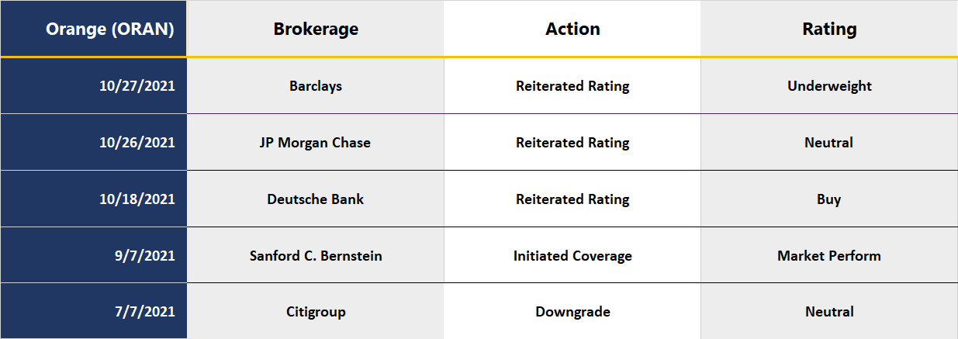Click the Action column header
Viewport: 958px width, 339px height.
pyautogui.click(x=572, y=29)
